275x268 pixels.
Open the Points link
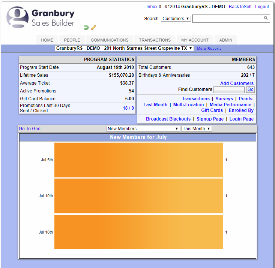(245, 99)
